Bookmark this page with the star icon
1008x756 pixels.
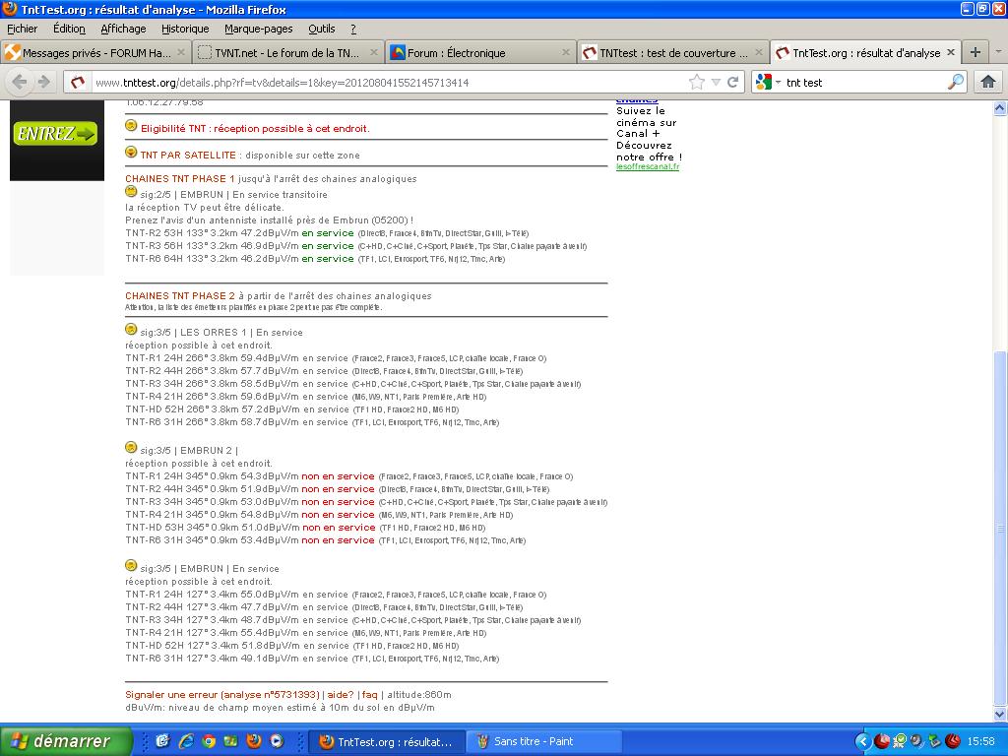click(x=696, y=83)
